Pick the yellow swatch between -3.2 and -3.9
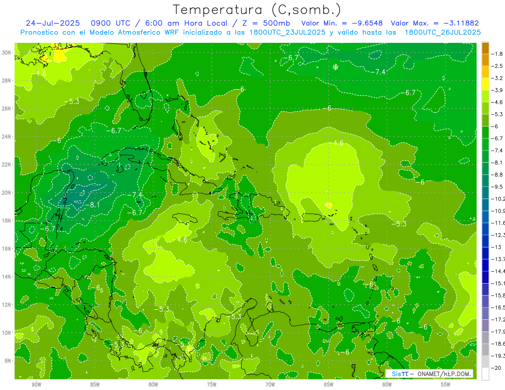 pyautogui.click(x=485, y=84)
